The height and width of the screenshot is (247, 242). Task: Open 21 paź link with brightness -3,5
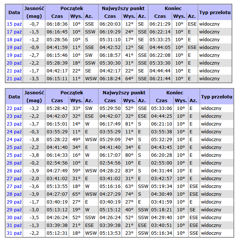14,78
